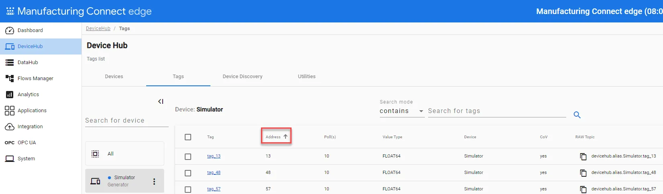Click the Dashboard gauge icon
The height and width of the screenshot is (194, 663).
(x=10, y=30)
